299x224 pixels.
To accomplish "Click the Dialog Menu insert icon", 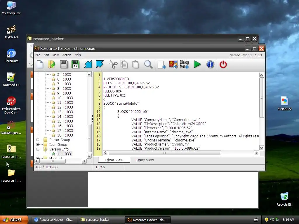I will point(184,64).
